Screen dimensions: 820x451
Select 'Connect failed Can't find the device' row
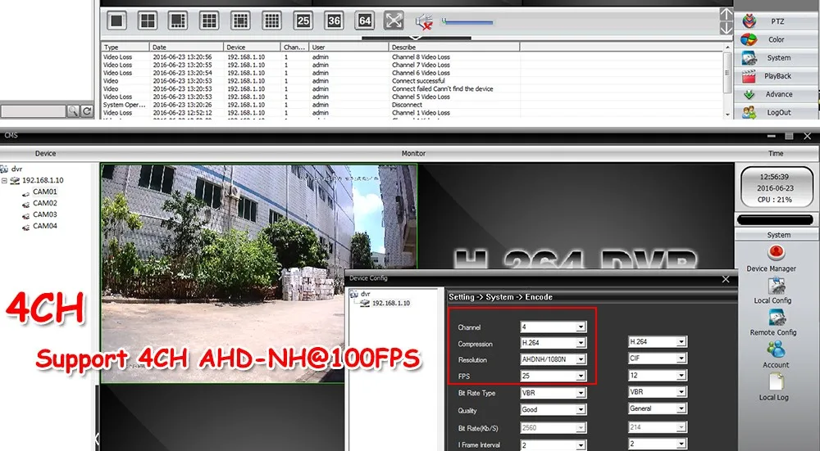point(413,88)
